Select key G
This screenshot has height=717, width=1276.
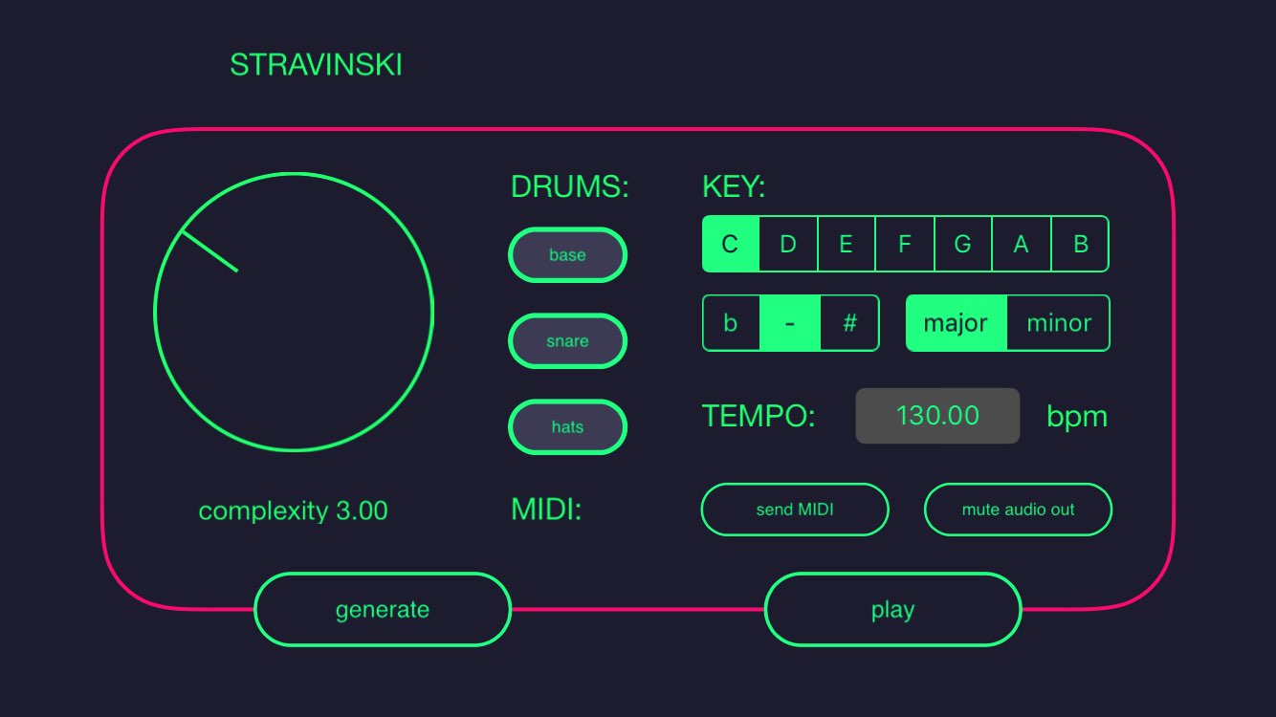coord(963,244)
